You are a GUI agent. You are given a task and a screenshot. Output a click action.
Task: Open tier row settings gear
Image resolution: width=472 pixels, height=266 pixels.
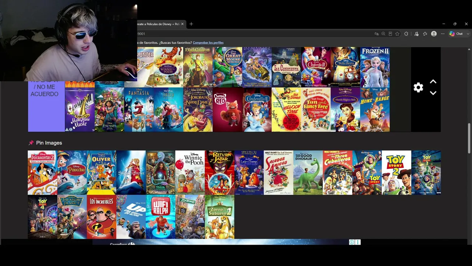(418, 88)
